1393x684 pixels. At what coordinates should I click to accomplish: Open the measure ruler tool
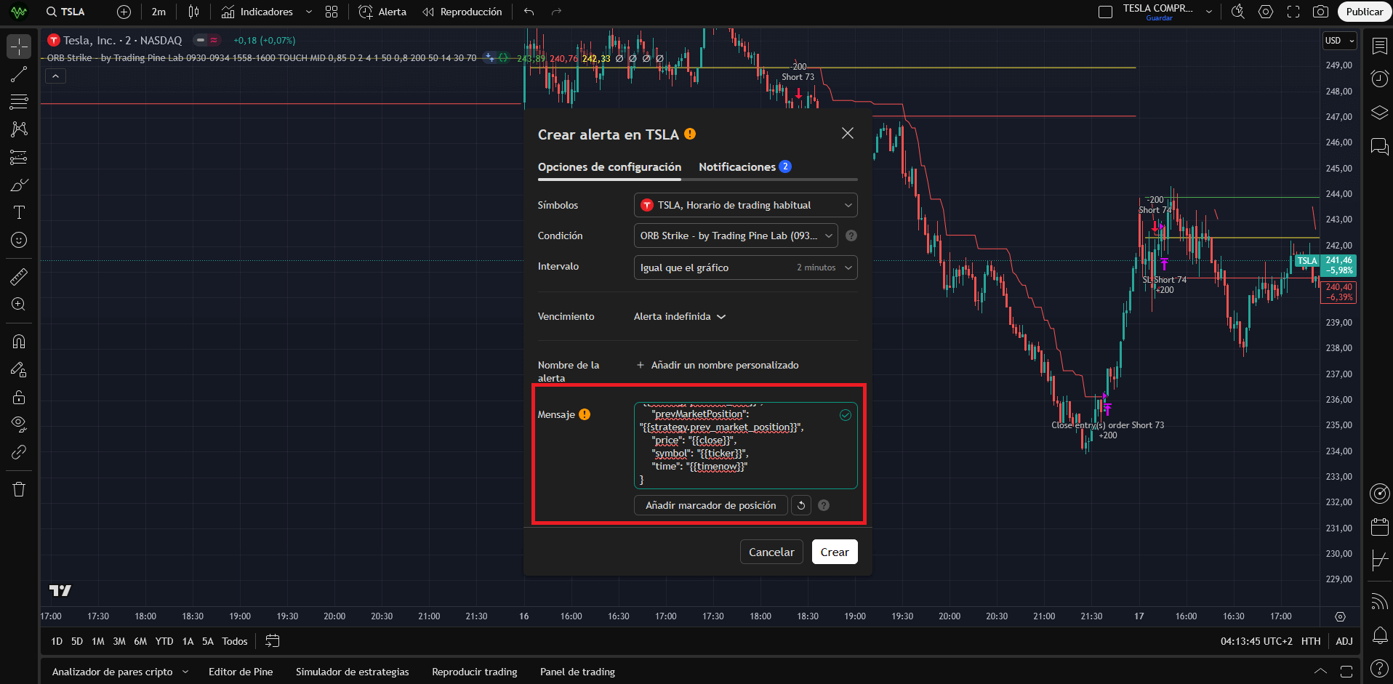[18, 276]
